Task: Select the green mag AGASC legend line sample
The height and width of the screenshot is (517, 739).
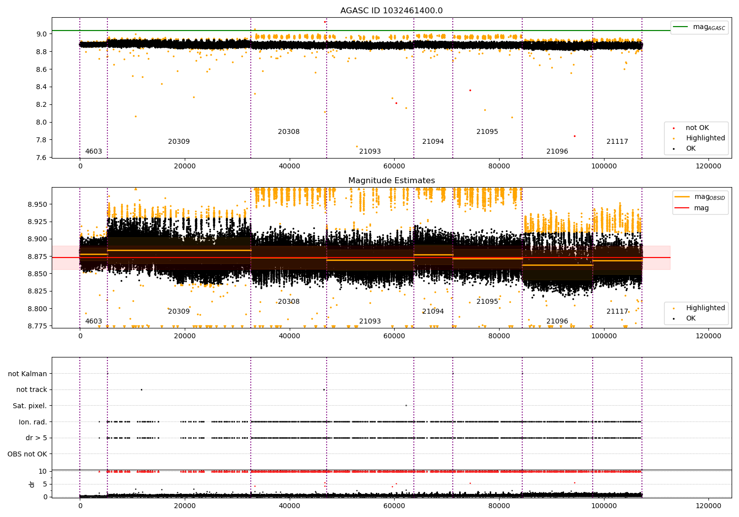Action: click(x=681, y=27)
